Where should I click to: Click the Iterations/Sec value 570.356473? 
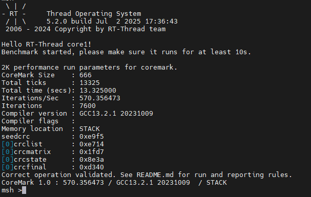point(100,98)
